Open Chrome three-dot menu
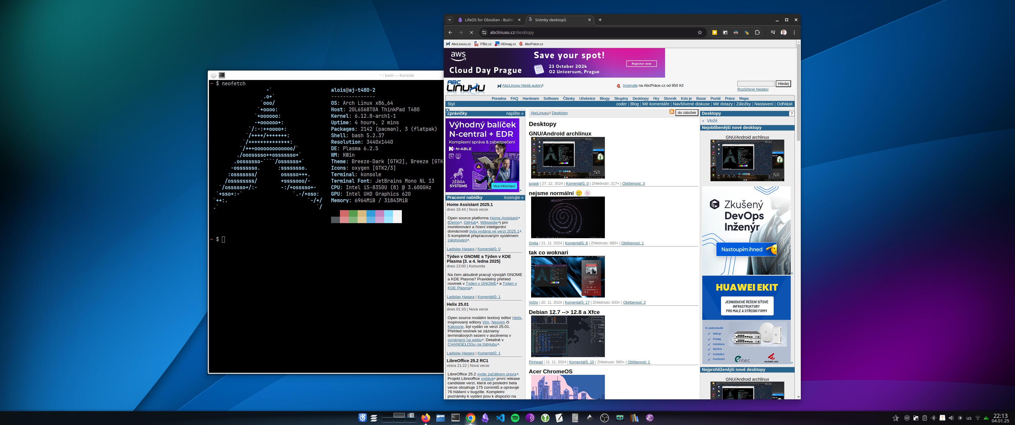This screenshot has height=425, width=1015. point(794,32)
